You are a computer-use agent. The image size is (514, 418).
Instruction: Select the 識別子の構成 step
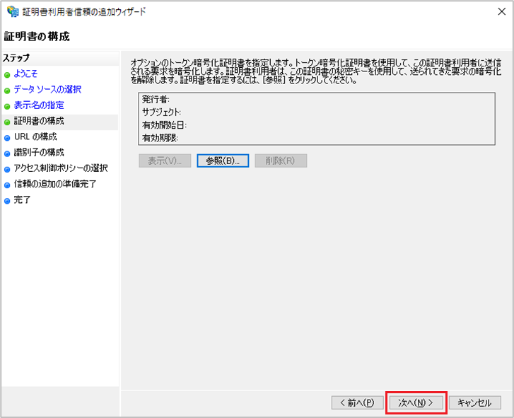pos(39,152)
